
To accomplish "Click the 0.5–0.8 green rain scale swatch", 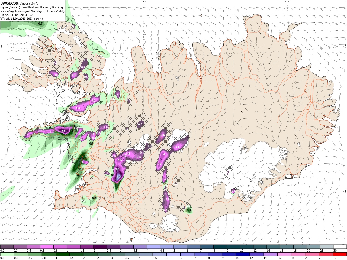I will click(35, 254).
